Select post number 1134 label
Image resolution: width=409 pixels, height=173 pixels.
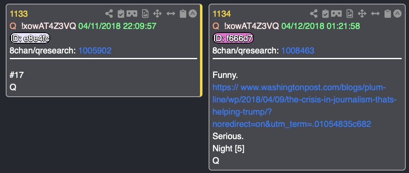(222, 14)
